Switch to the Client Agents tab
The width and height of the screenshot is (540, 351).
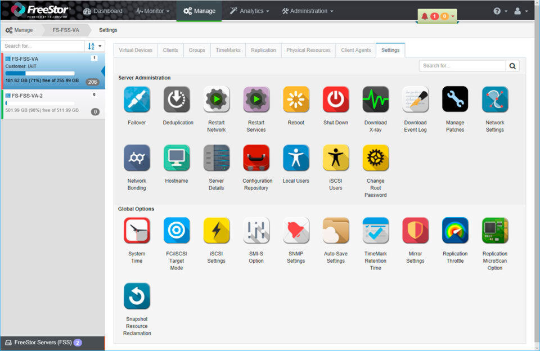355,50
